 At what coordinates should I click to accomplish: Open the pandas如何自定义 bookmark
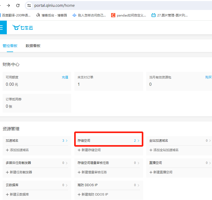pyautogui.click(x=129, y=15)
